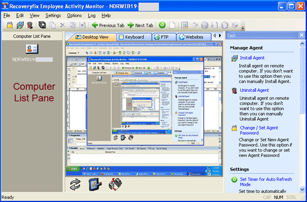This screenshot has height=202, width=307.
Task: Go to Previous Tab
Action: pos(108,26)
